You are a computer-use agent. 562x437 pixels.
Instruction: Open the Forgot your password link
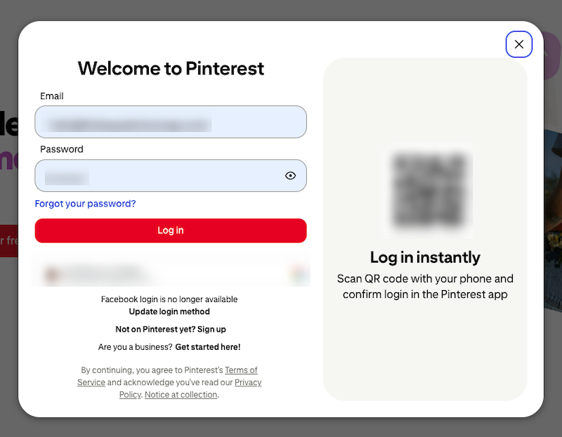click(x=85, y=204)
